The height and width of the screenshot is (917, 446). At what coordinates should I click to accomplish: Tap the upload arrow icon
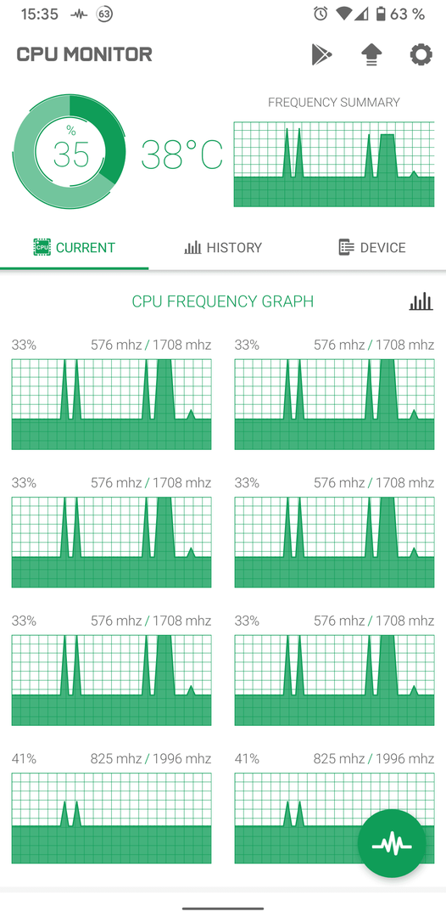tap(371, 55)
